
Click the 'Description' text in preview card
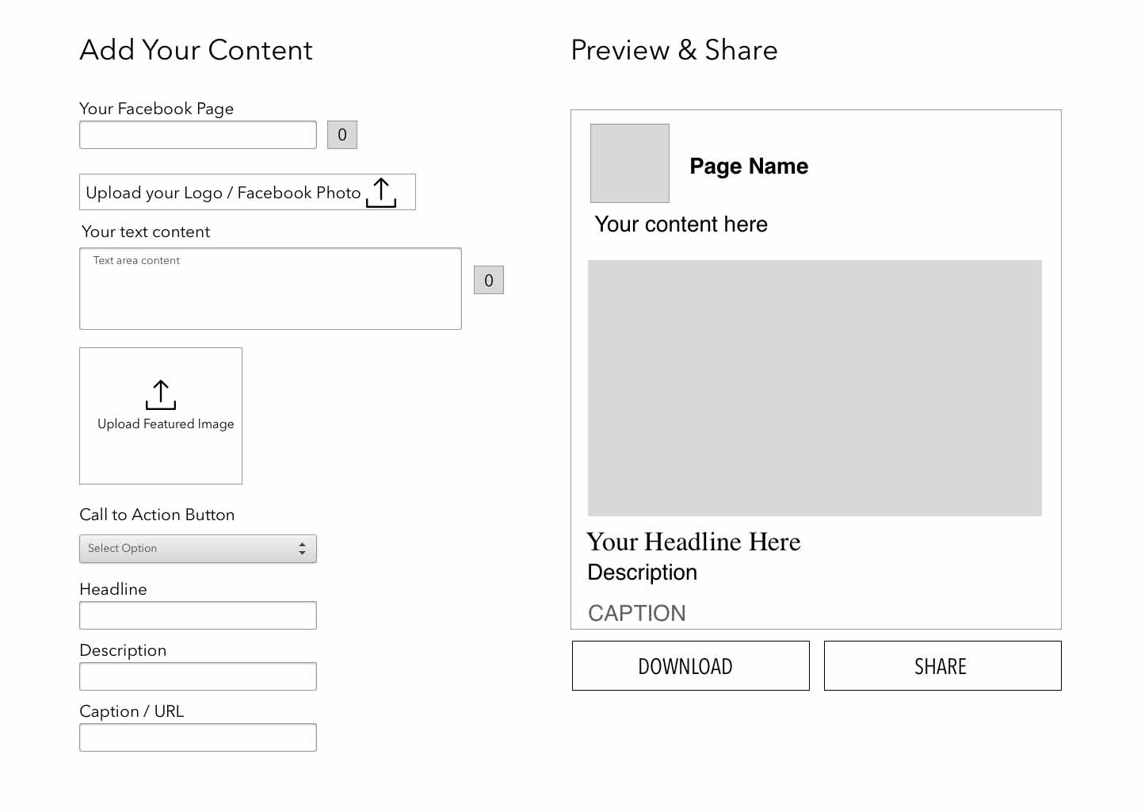[643, 573]
